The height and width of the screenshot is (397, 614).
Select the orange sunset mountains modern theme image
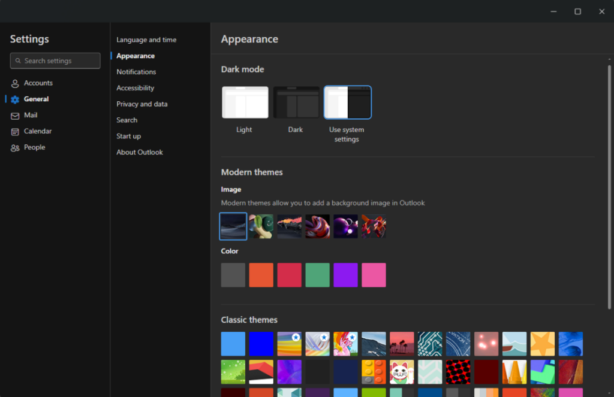click(290, 226)
